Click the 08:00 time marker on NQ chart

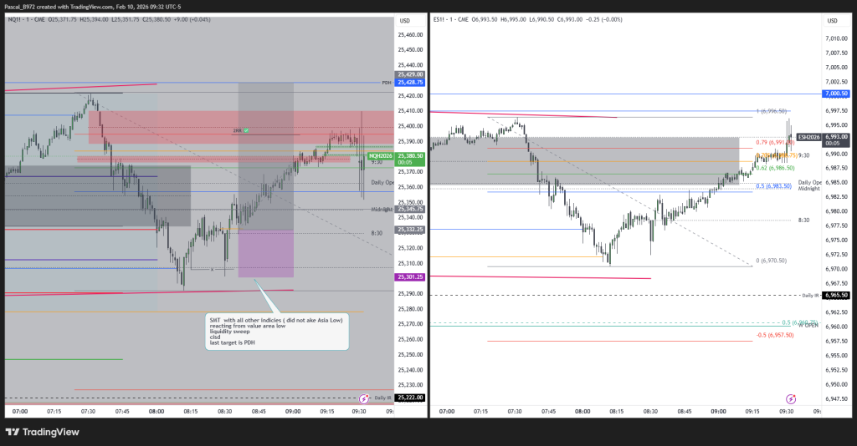156,412
